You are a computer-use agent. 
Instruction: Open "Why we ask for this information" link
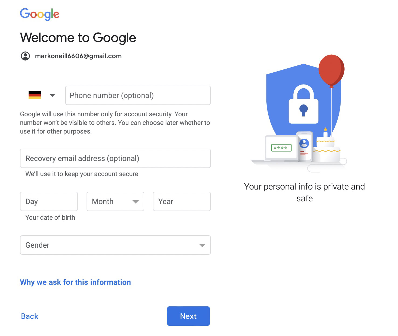coord(76,282)
